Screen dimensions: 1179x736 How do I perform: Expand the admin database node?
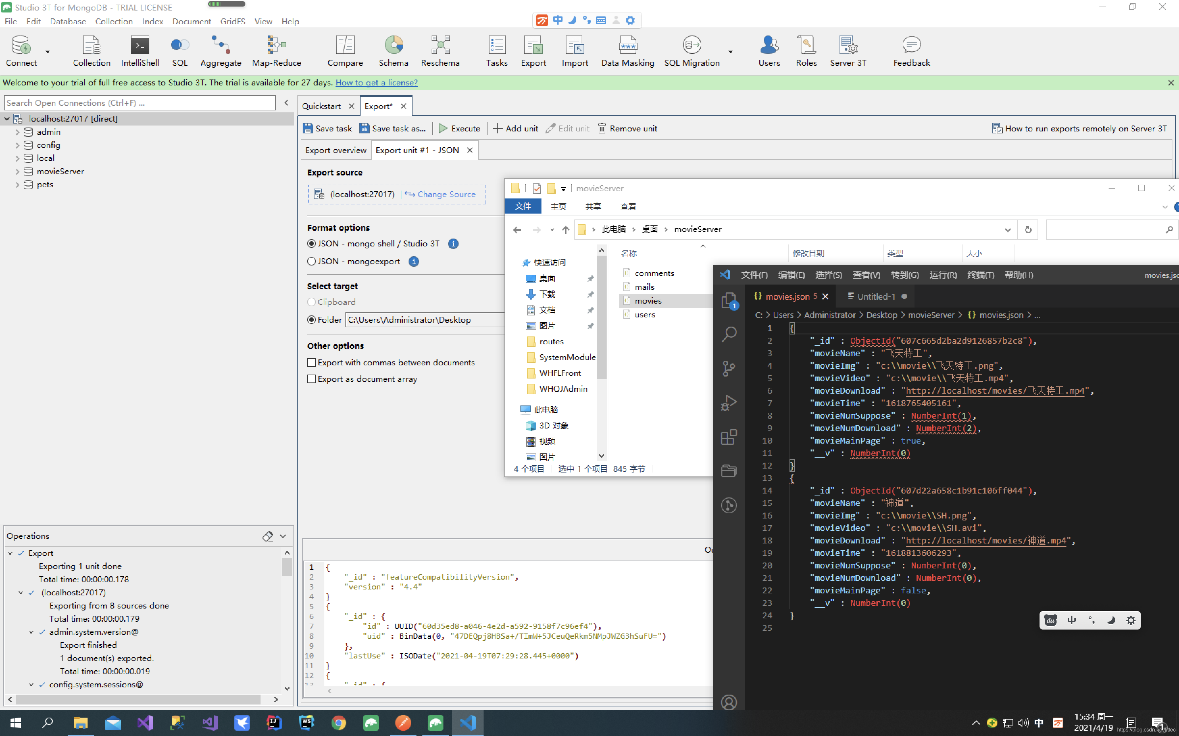tap(17, 132)
